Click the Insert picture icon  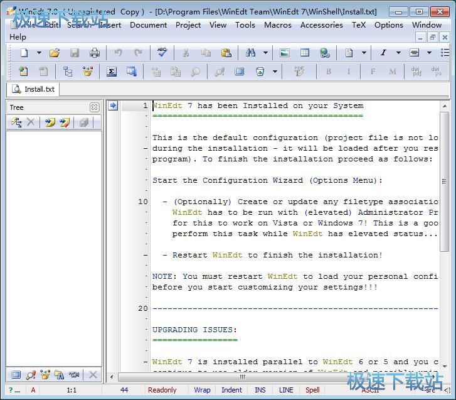point(284,53)
